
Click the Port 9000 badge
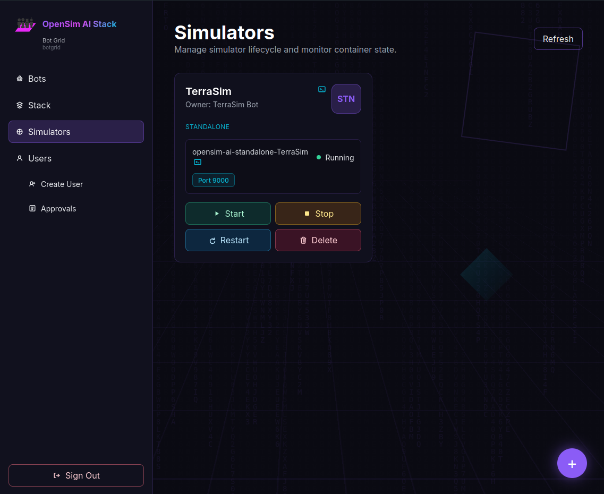click(214, 180)
